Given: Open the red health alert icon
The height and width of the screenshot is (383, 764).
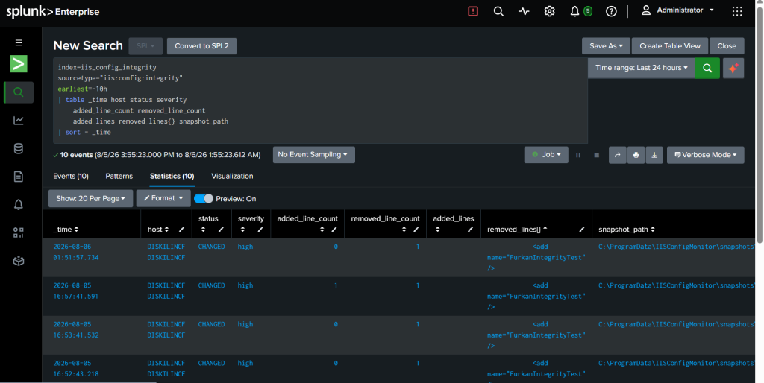Looking at the screenshot, I should pyautogui.click(x=472, y=11).
